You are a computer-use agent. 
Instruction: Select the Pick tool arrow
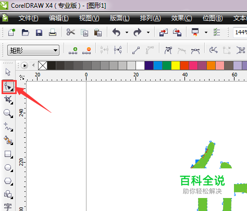tap(8, 72)
